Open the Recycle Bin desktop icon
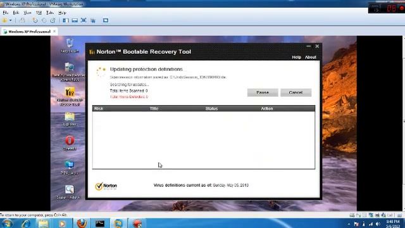 (x=70, y=46)
